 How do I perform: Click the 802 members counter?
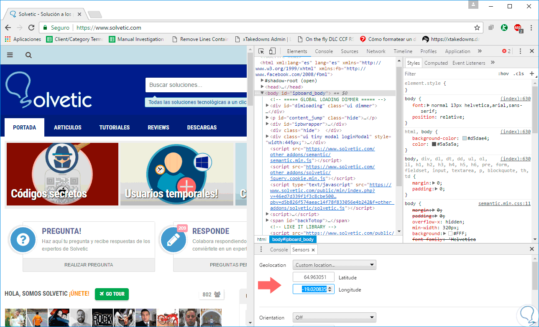[x=211, y=294]
